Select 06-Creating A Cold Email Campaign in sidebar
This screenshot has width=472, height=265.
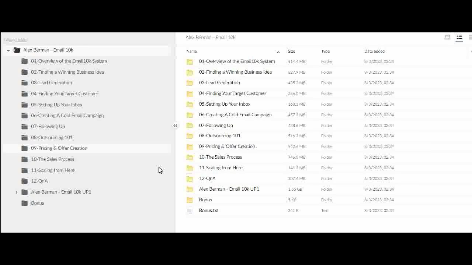(67, 116)
